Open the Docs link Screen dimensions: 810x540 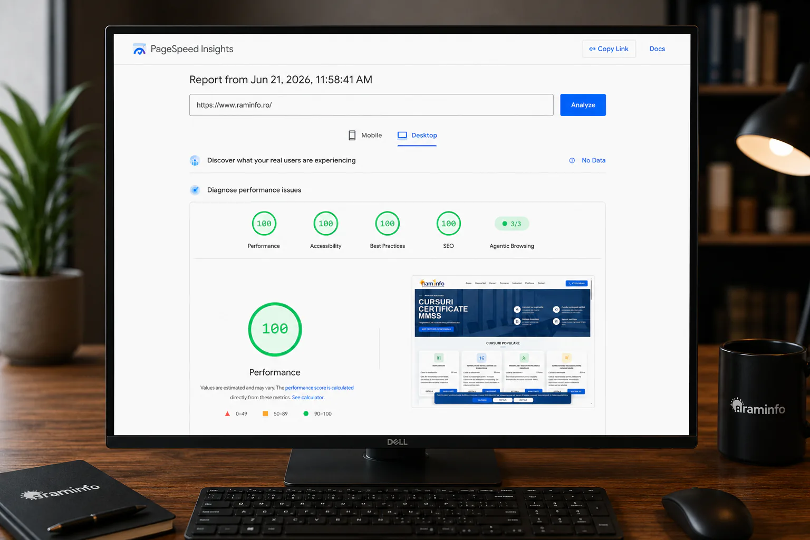point(657,49)
